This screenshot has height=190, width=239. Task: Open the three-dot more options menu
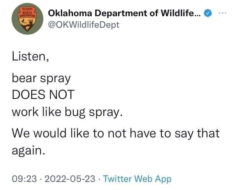(223, 13)
